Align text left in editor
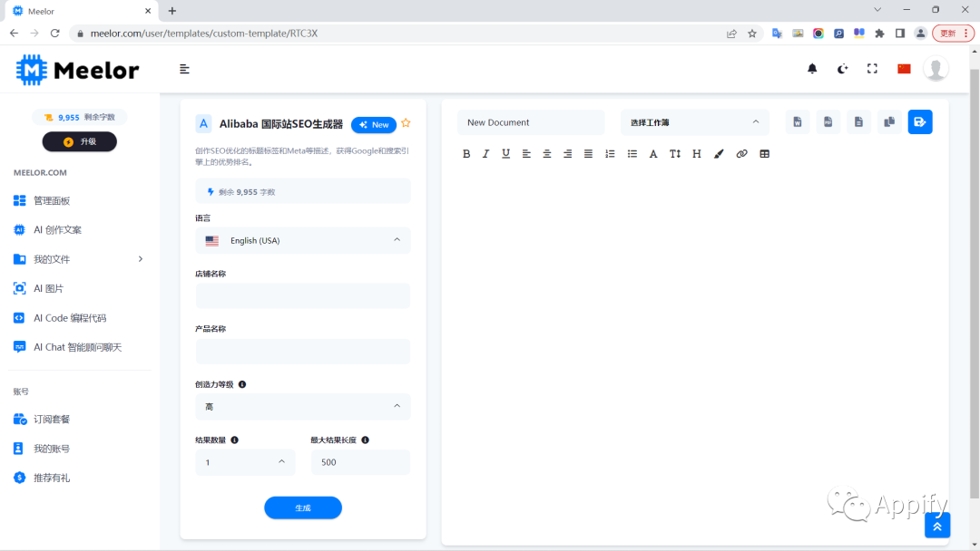Image resolution: width=980 pixels, height=551 pixels. click(526, 154)
